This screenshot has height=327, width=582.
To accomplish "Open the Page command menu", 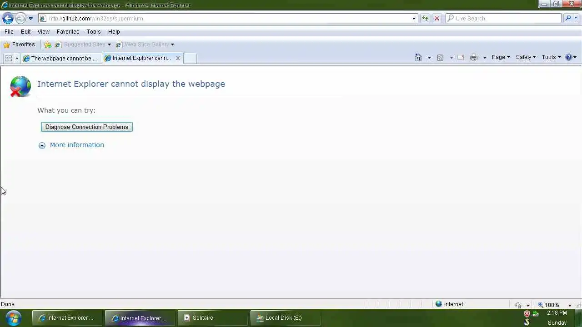I will pos(501,57).
